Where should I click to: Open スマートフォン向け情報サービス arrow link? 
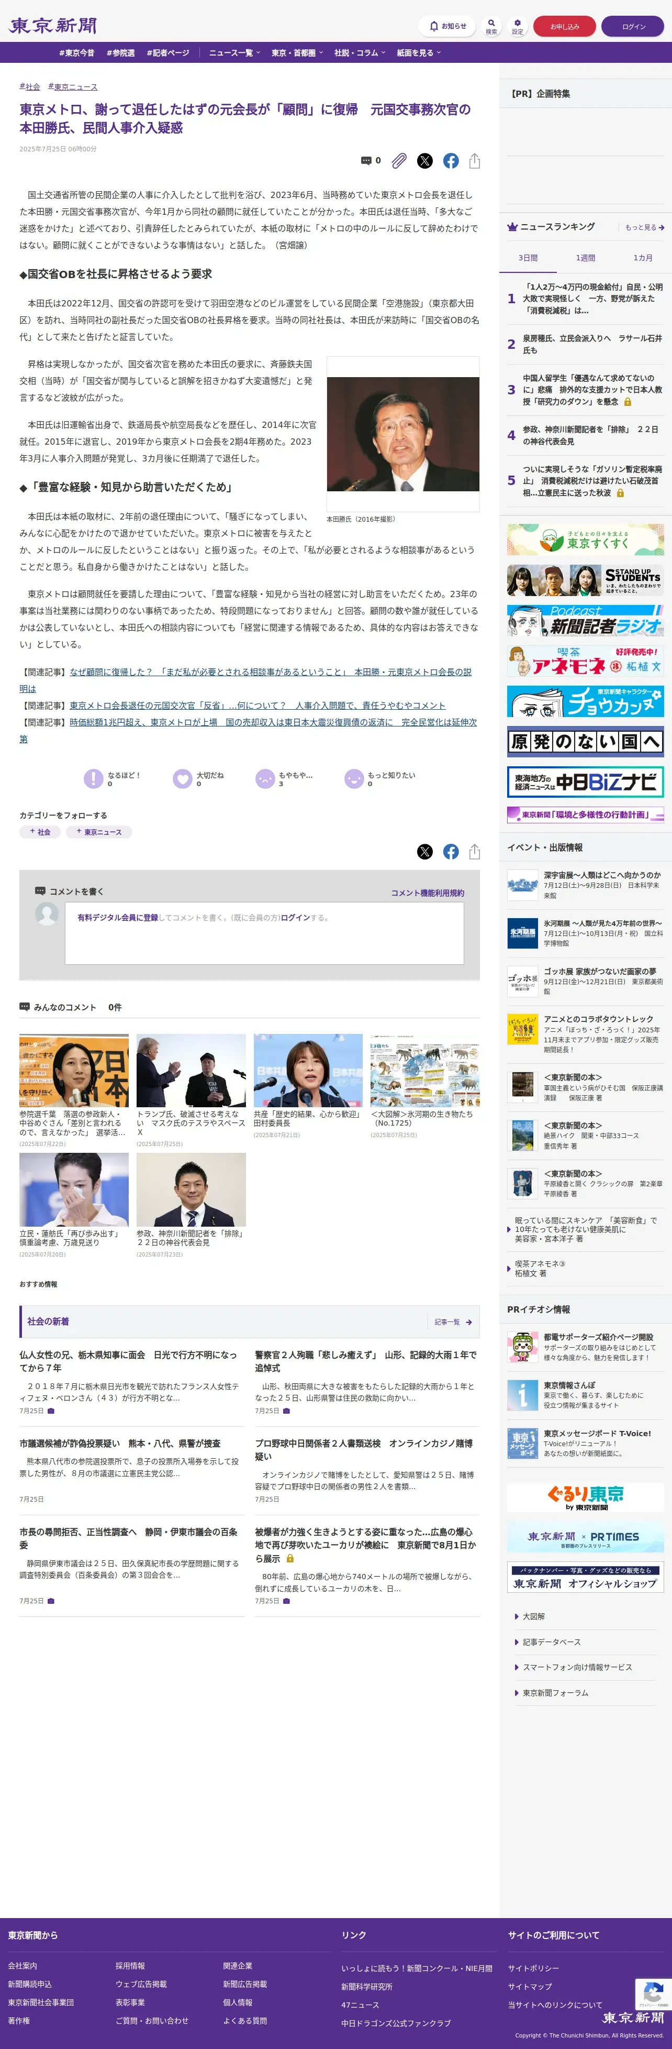(574, 1667)
